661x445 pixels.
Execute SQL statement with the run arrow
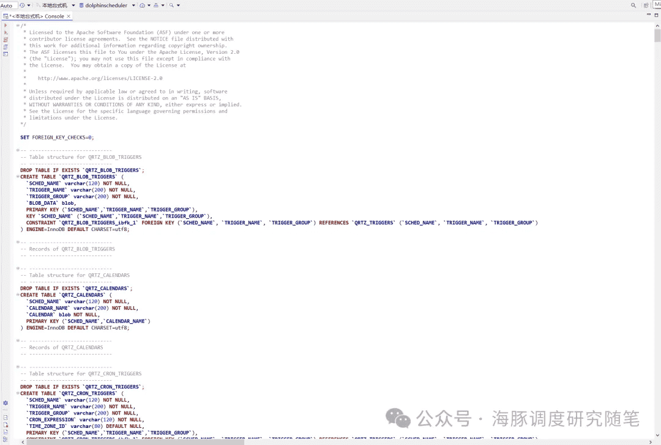pyautogui.click(x=6, y=25)
